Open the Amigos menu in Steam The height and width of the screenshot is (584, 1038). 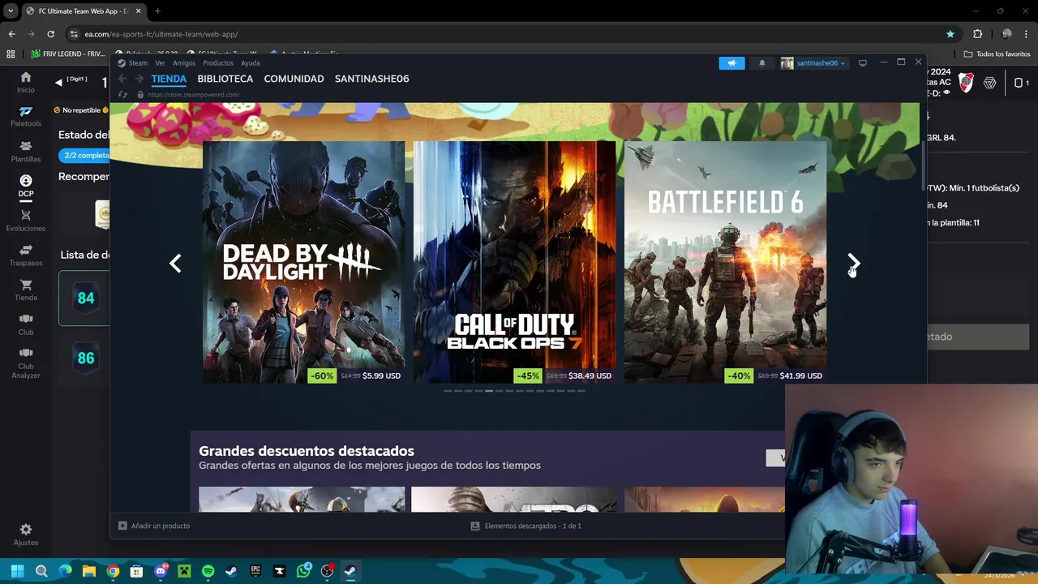click(184, 63)
